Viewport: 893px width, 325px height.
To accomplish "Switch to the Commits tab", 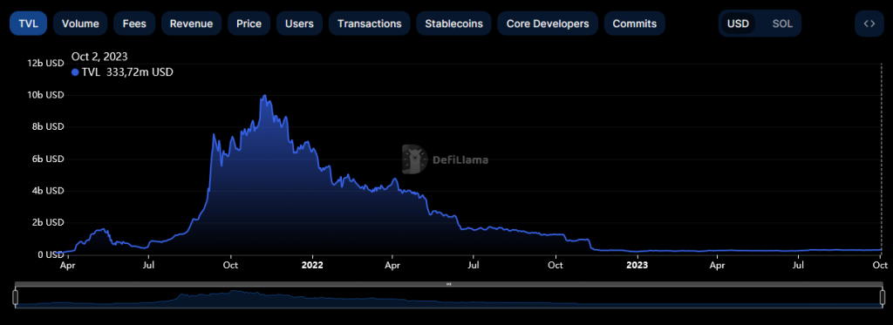I will point(635,24).
